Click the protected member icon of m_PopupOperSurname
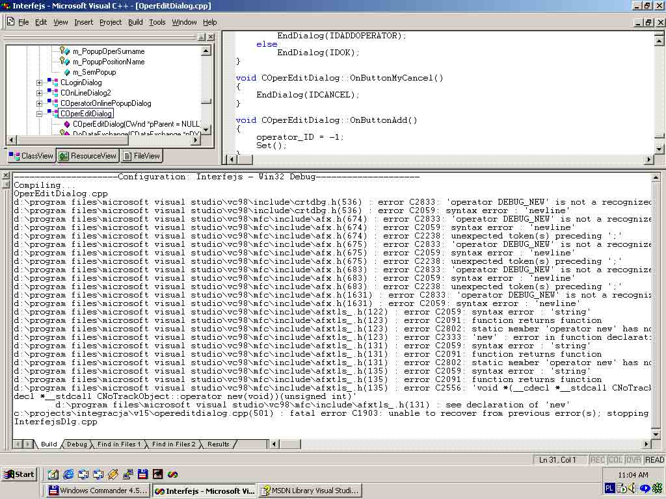 [x=64, y=51]
